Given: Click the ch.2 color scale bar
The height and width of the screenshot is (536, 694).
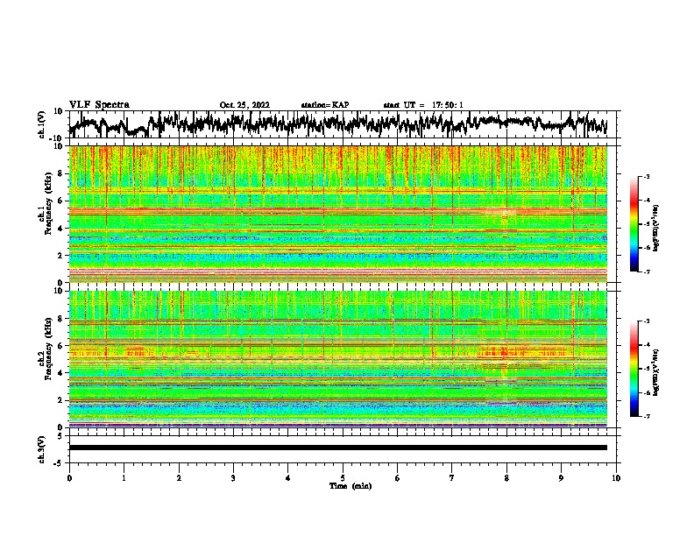Looking at the screenshot, I should [634, 369].
